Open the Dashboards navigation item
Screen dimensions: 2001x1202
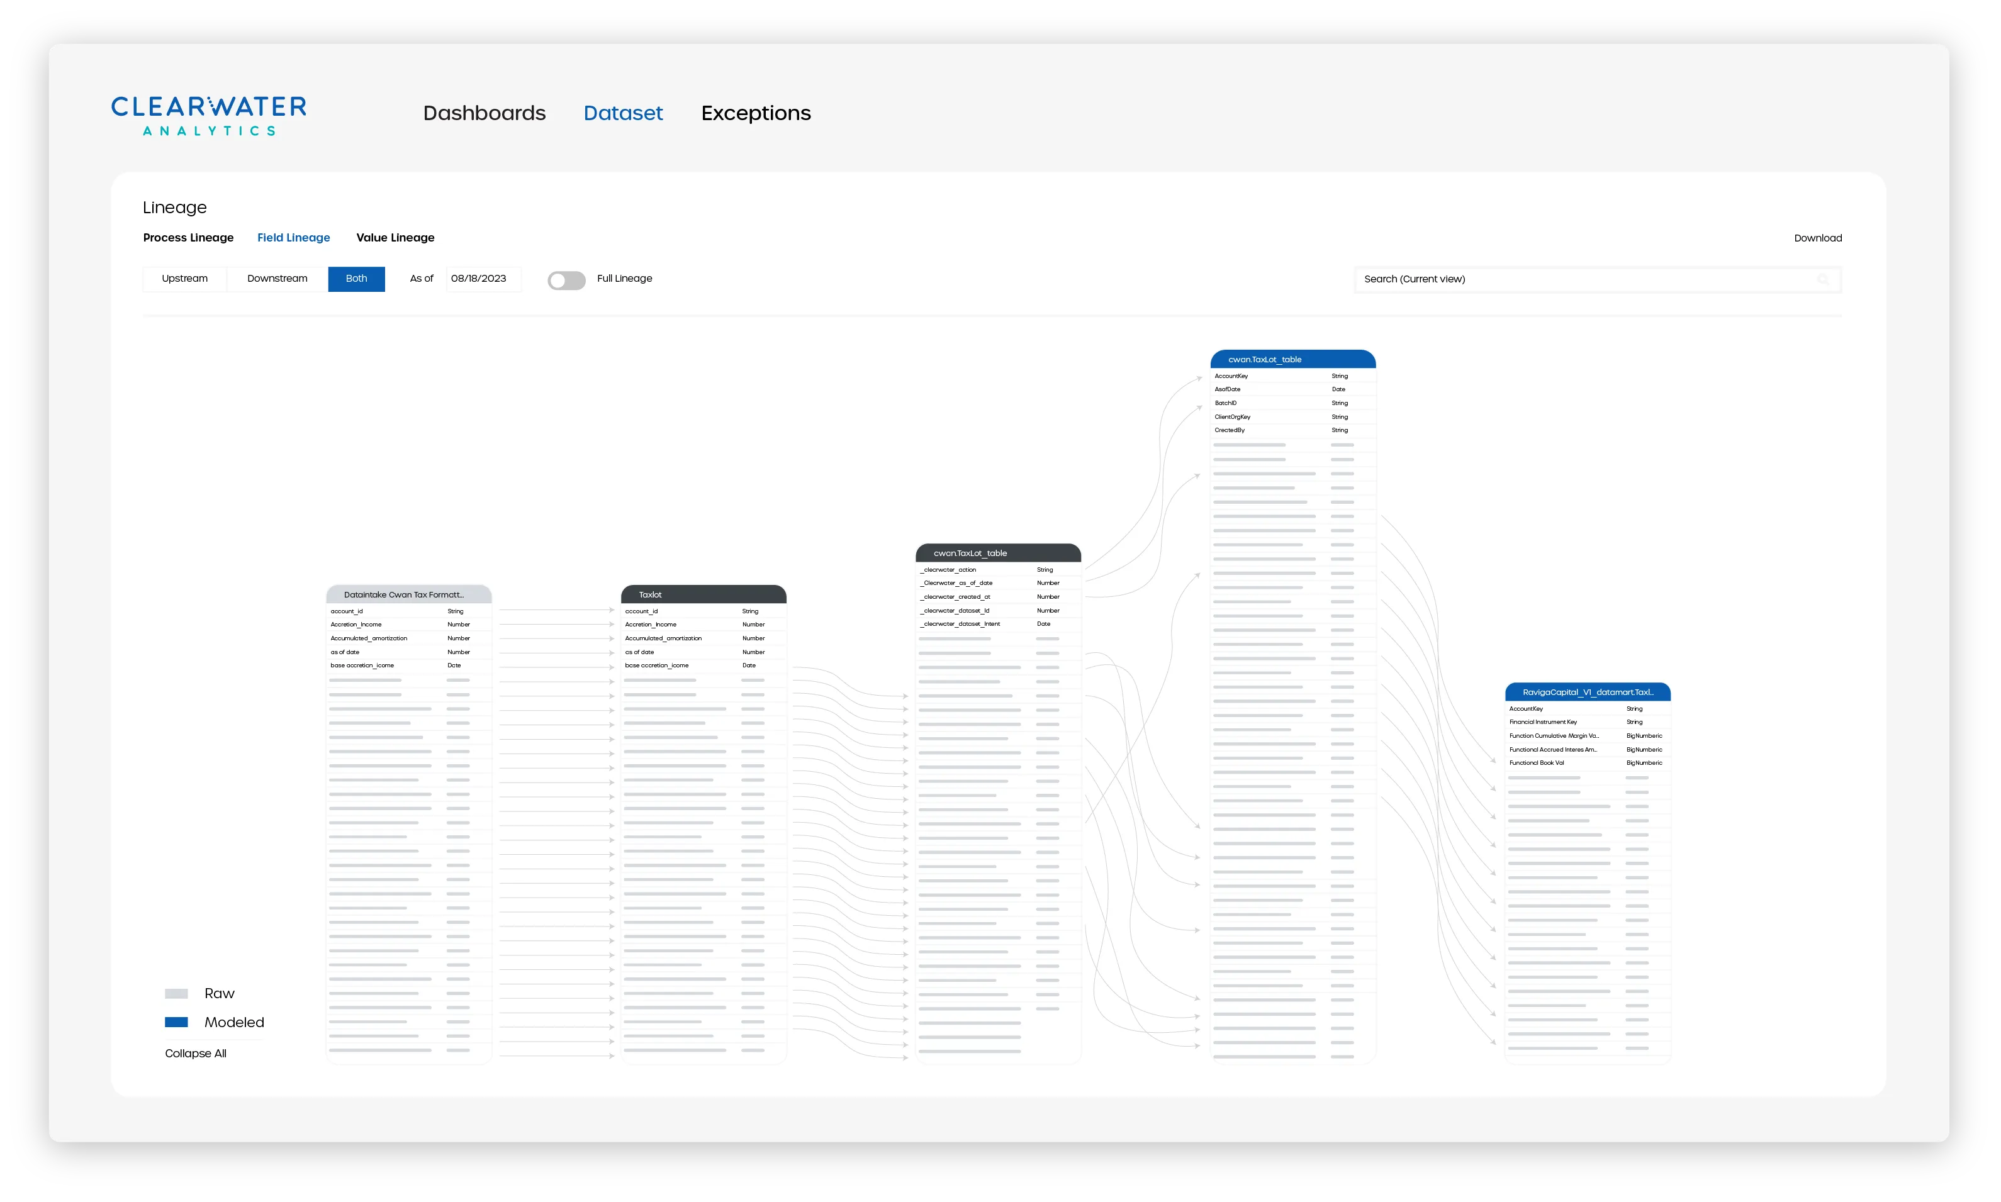click(484, 113)
